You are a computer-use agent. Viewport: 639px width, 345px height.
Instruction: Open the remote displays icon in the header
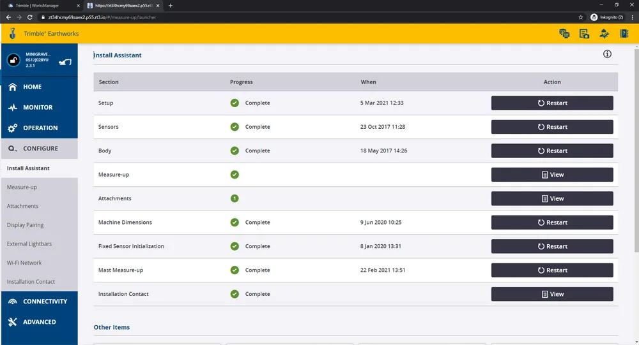[564, 34]
